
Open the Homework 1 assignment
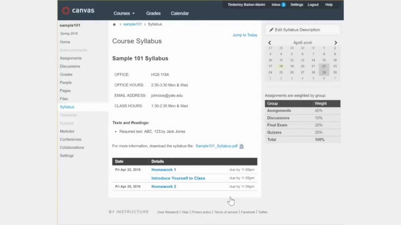[x=164, y=170]
